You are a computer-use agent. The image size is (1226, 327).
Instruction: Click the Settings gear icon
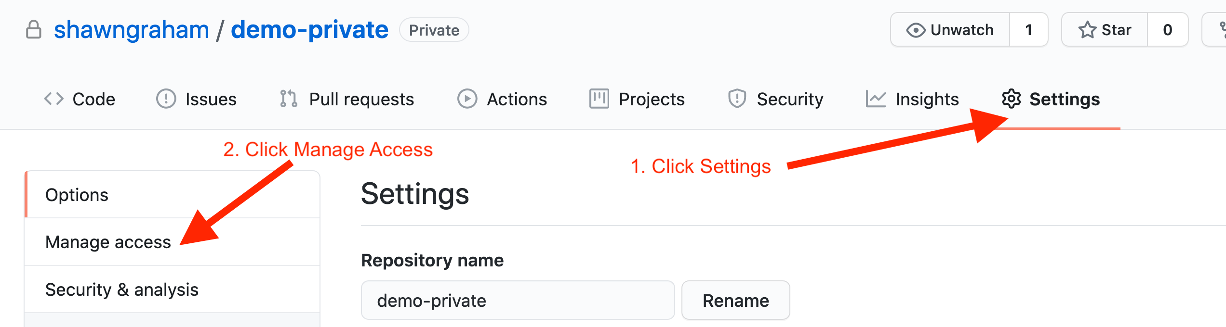point(1012,99)
